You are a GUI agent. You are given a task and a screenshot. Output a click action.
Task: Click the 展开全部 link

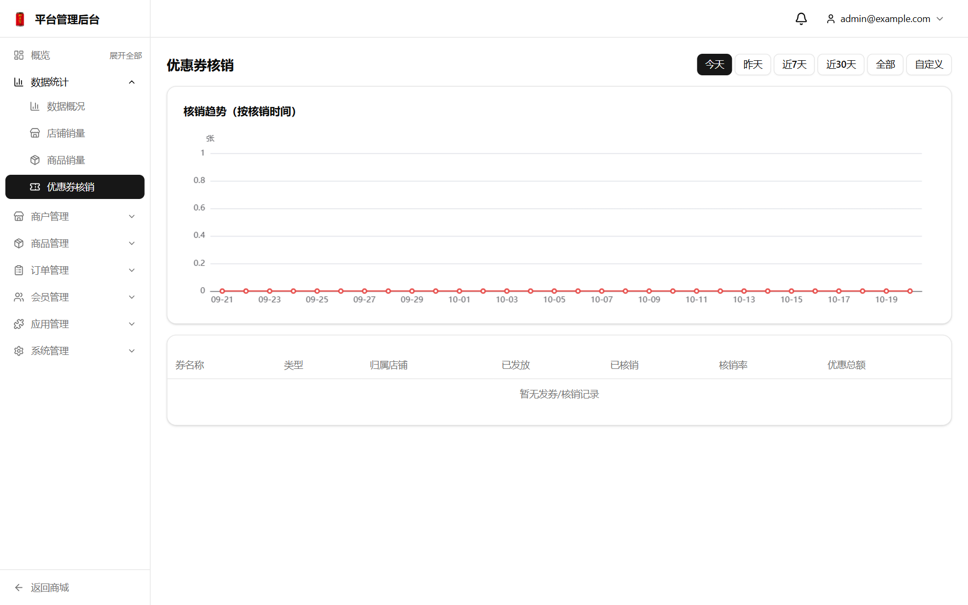126,55
